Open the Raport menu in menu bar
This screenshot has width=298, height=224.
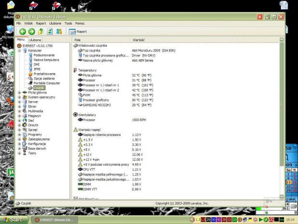pyautogui.click(x=41, y=23)
